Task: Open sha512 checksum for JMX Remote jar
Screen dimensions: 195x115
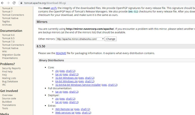Action: tap(85, 109)
